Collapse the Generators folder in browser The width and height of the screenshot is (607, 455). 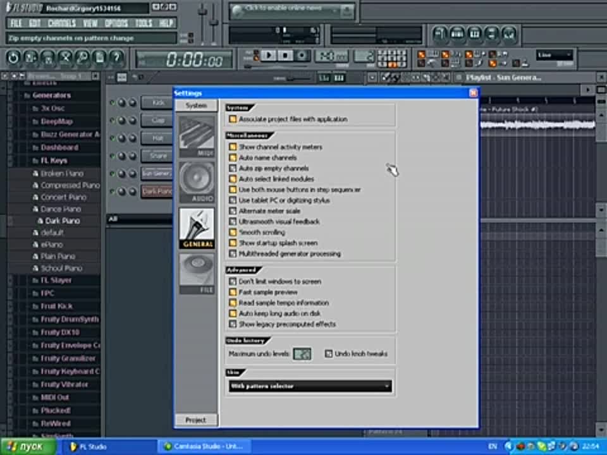(x=51, y=95)
